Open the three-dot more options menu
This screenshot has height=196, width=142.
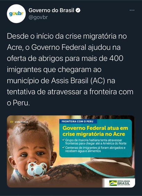(x=132, y=10)
